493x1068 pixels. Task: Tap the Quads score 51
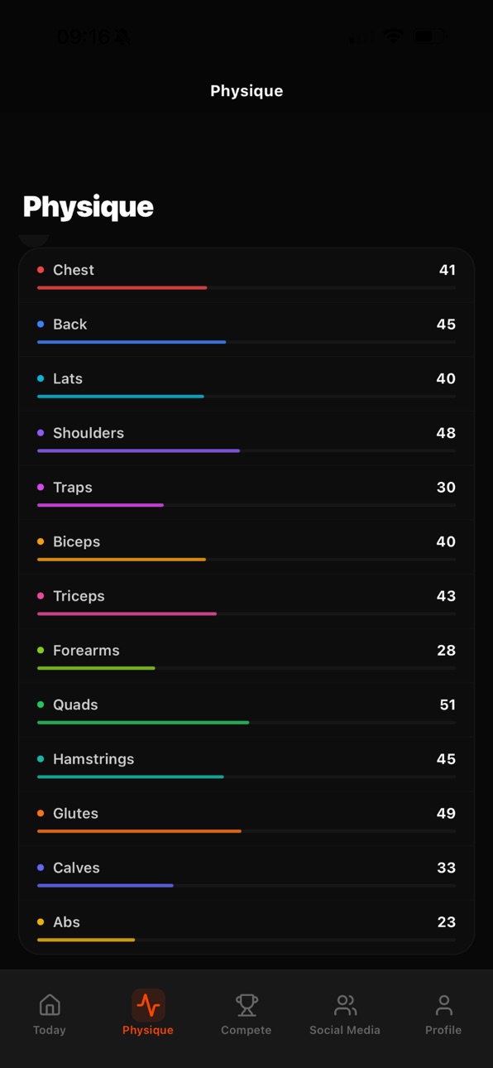[x=448, y=705]
